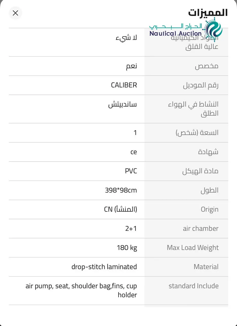Select the 398*98cm length value
Image resolution: width=237 pixels, height=326 pixels.
click(121, 190)
